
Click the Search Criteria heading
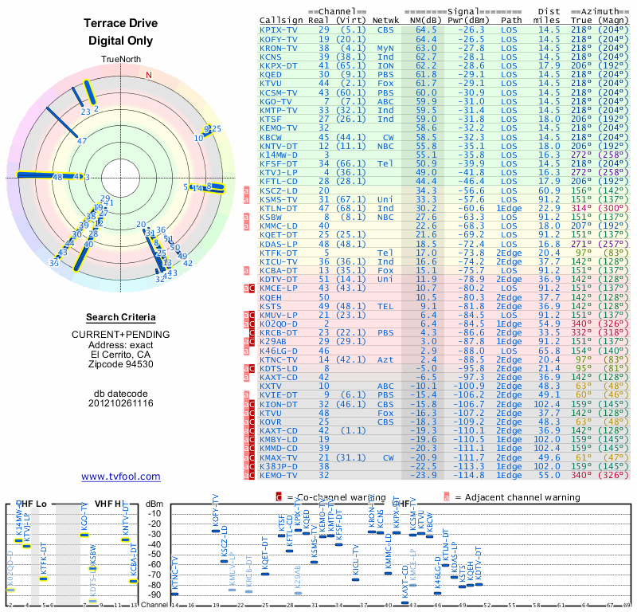tap(121, 317)
